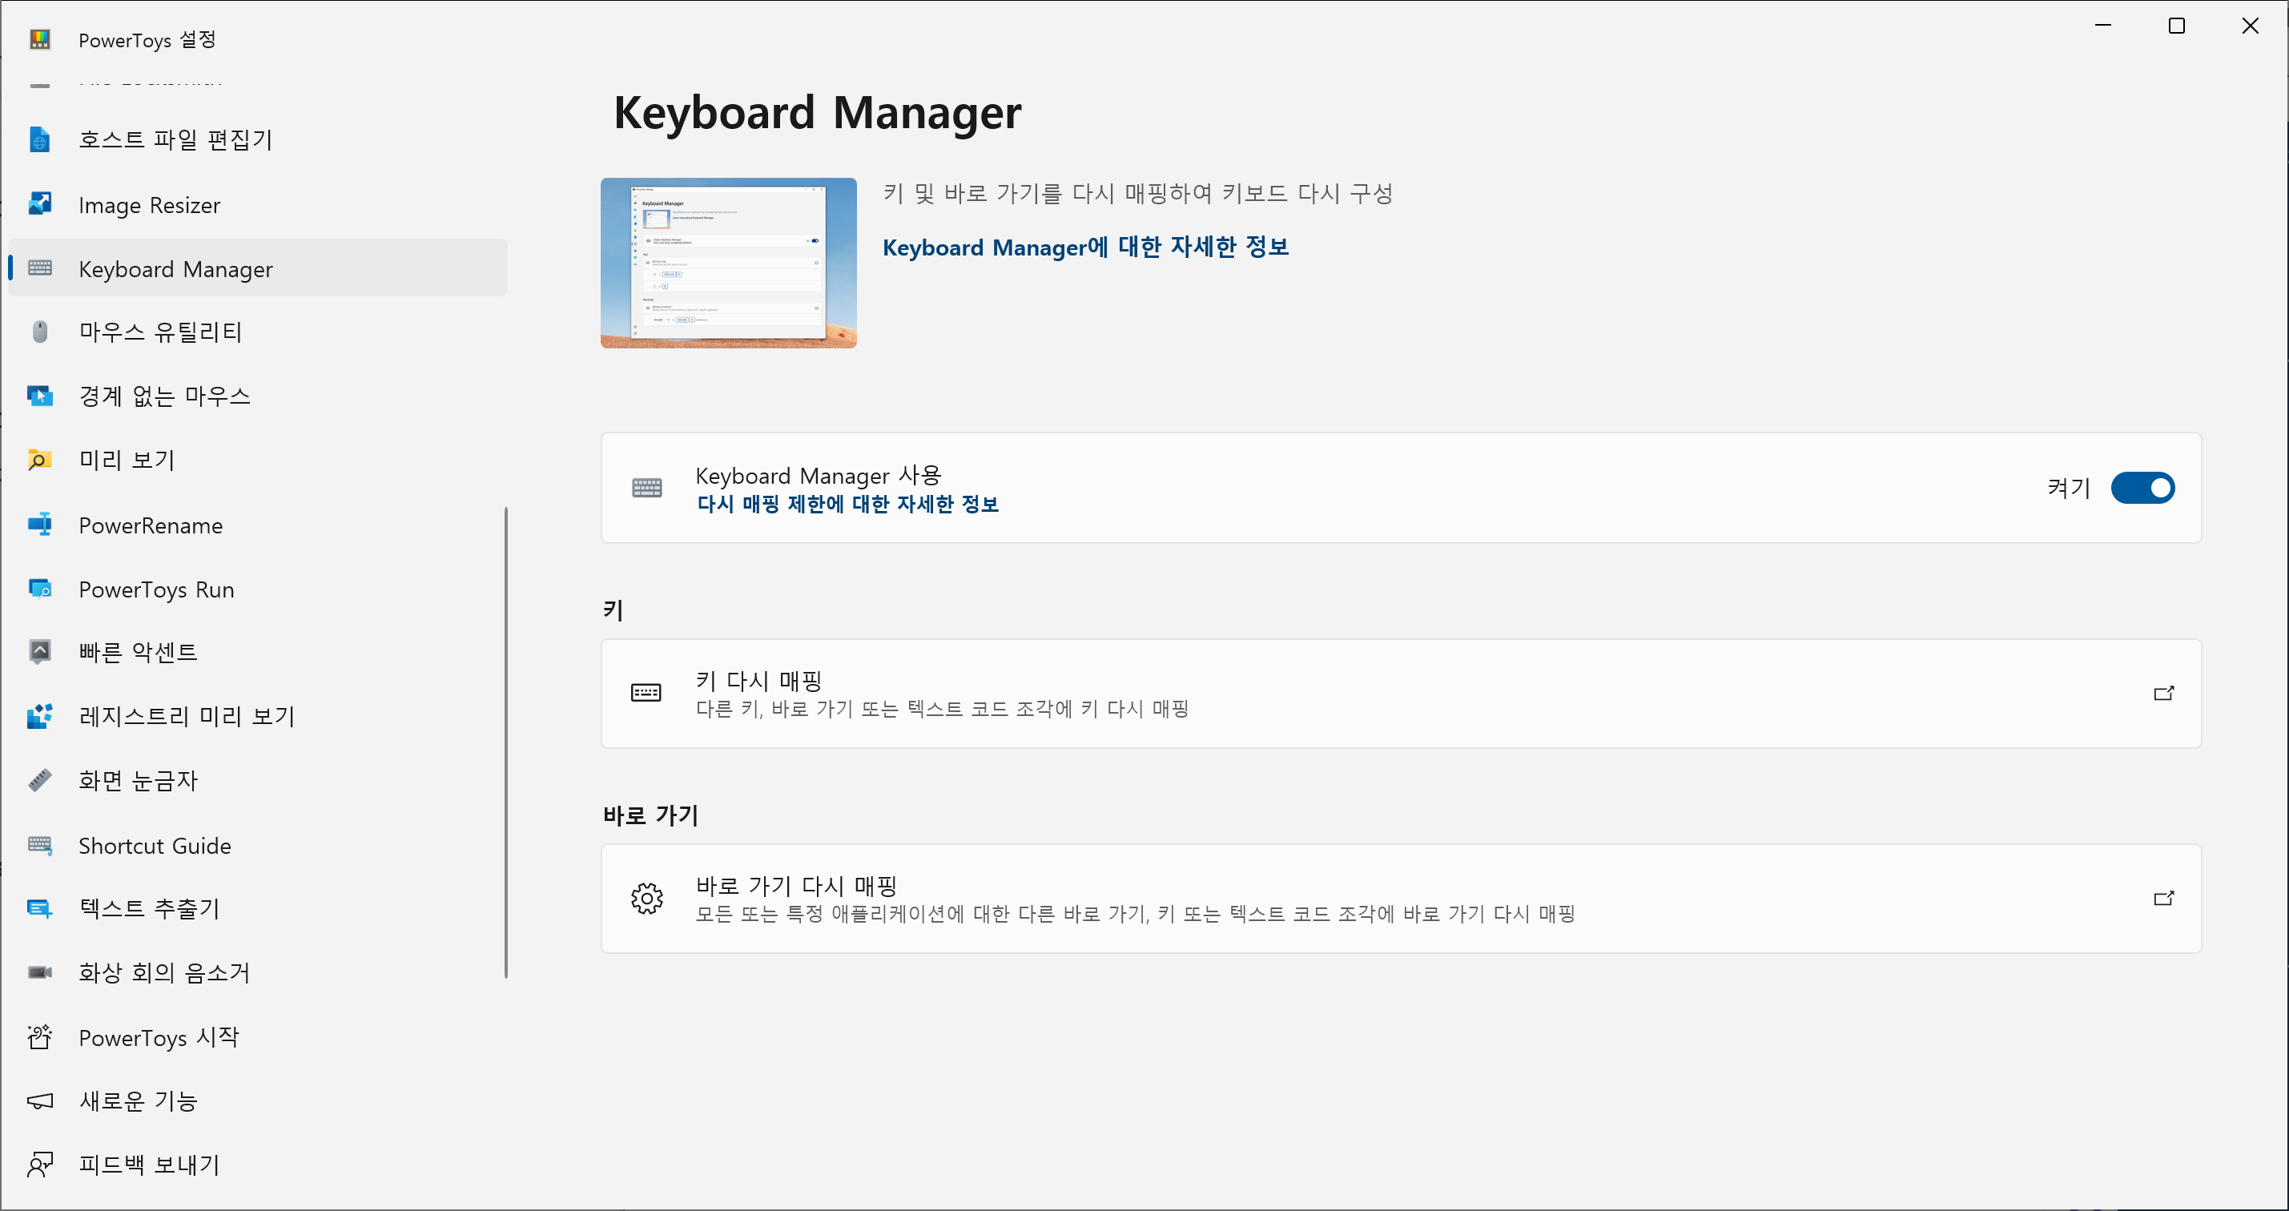Click the Image Resizer sidebar icon
This screenshot has height=1211, width=2289.
[40, 204]
